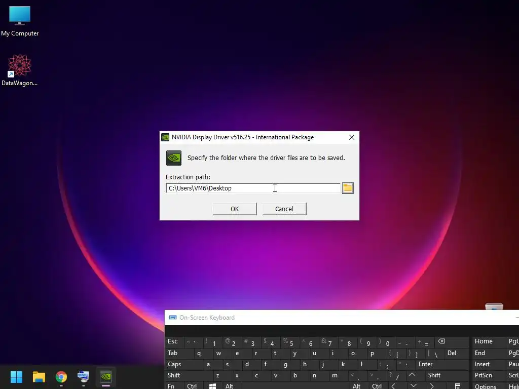Tap the number 4 key
The image size is (519, 389).
tap(270, 342)
